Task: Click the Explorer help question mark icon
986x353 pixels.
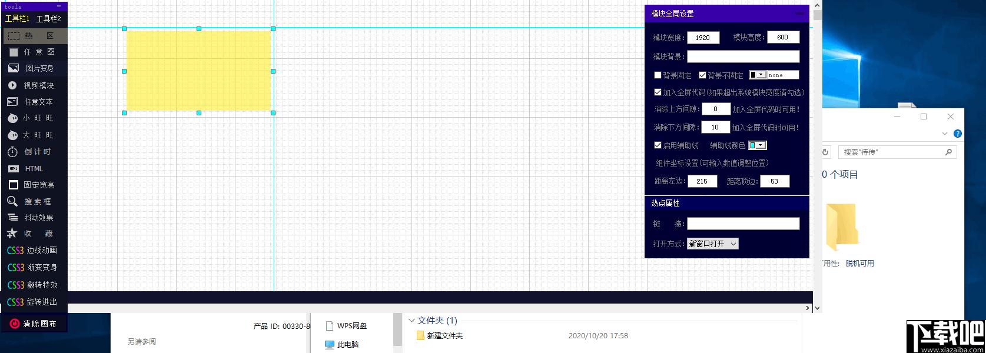Action: point(958,134)
